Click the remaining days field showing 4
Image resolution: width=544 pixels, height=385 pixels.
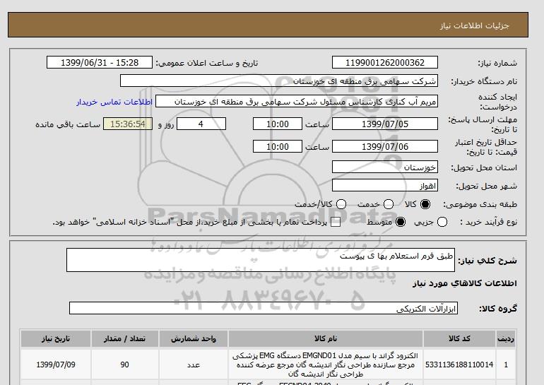201,124
